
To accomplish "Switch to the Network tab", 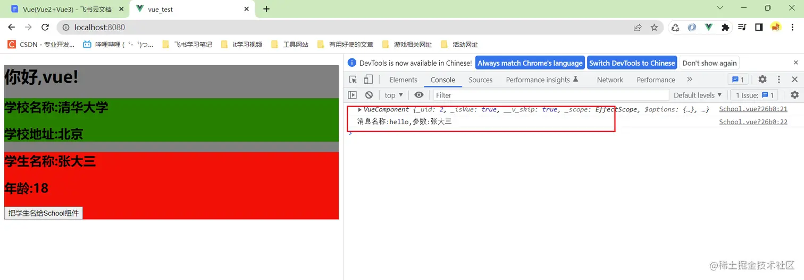I will 610,80.
